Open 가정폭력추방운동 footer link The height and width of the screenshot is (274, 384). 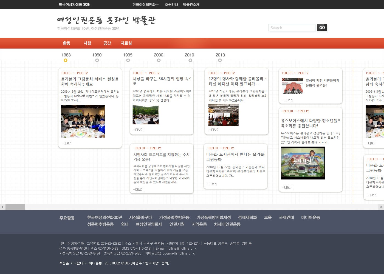point(174,217)
